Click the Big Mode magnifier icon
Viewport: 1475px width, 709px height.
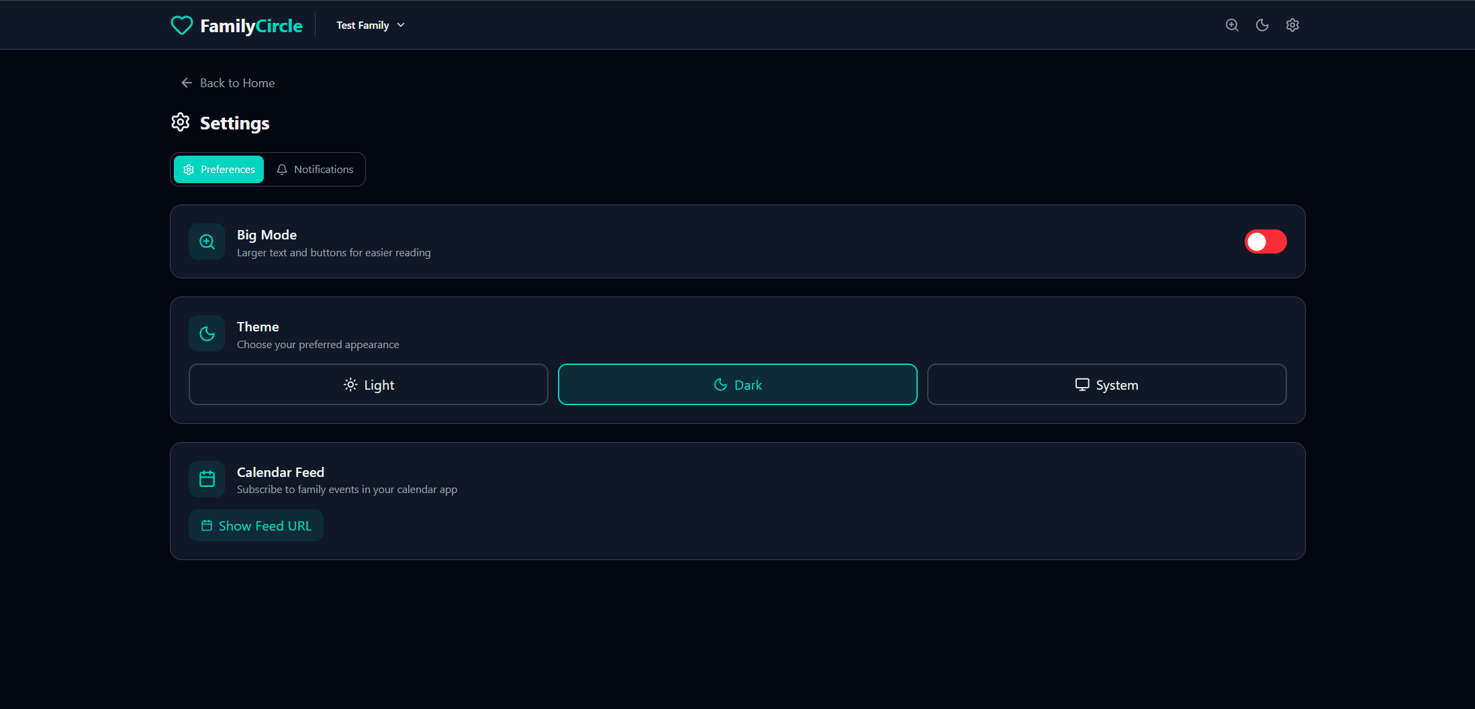(x=207, y=241)
